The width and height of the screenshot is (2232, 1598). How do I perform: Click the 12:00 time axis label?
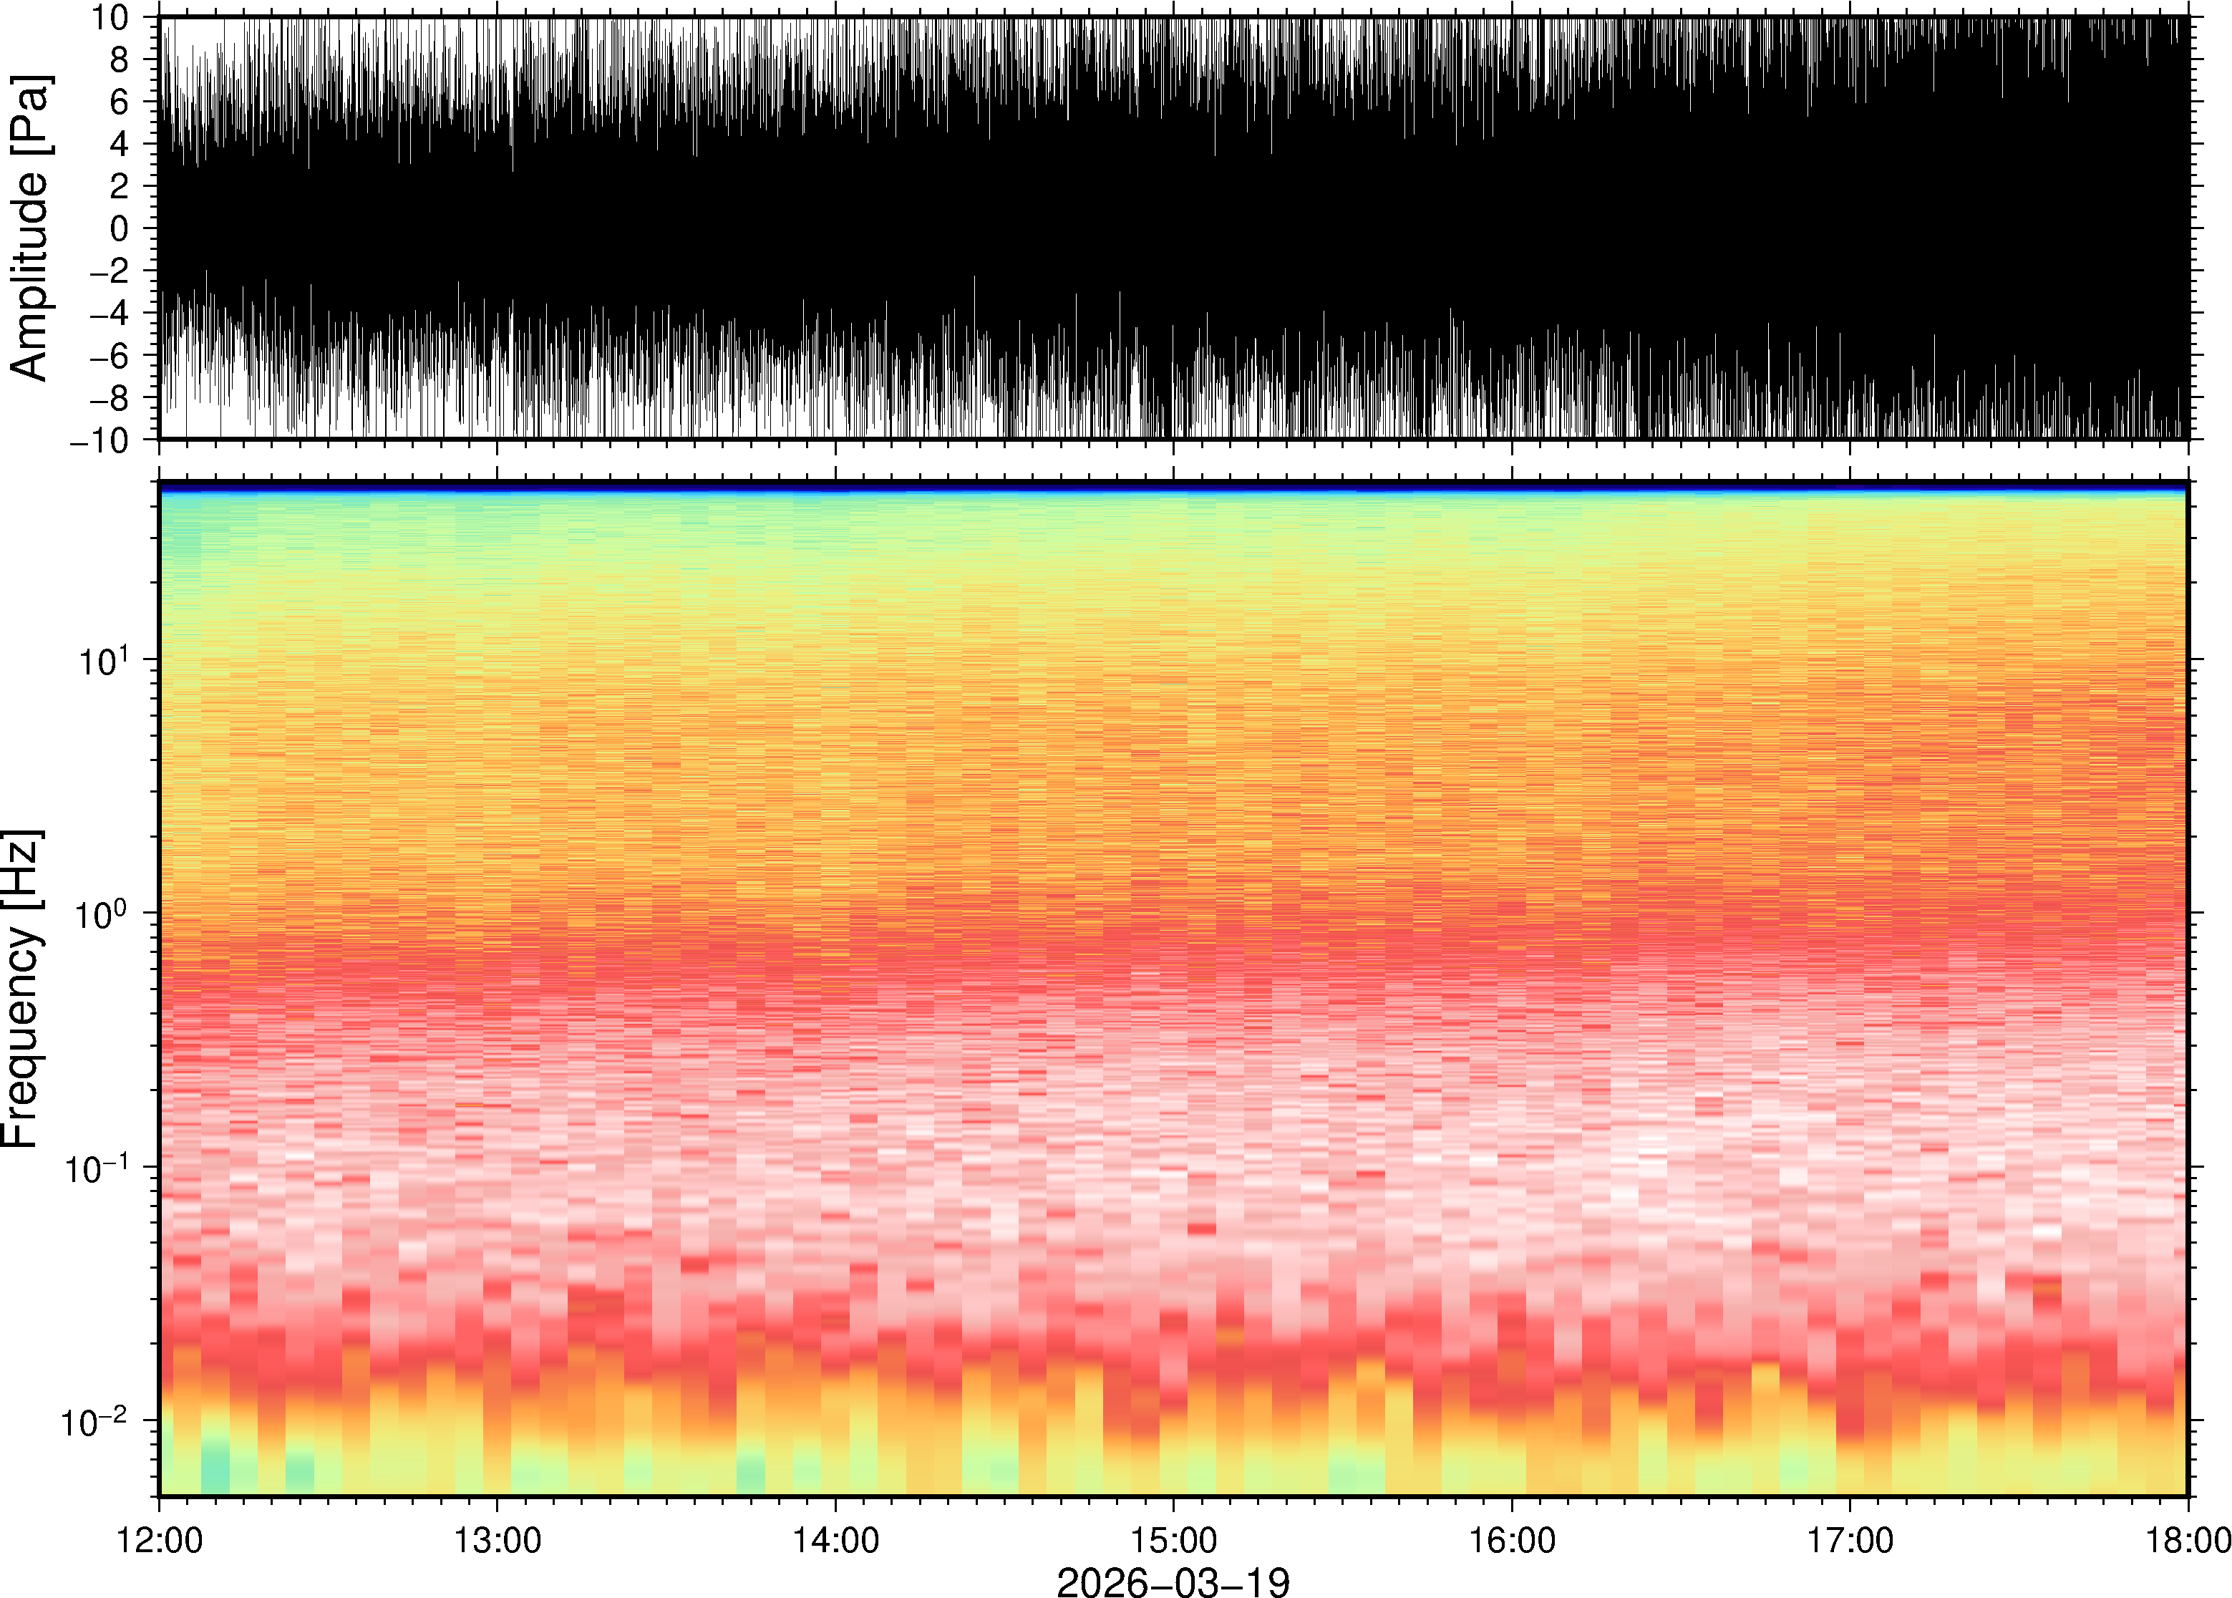[160, 1540]
